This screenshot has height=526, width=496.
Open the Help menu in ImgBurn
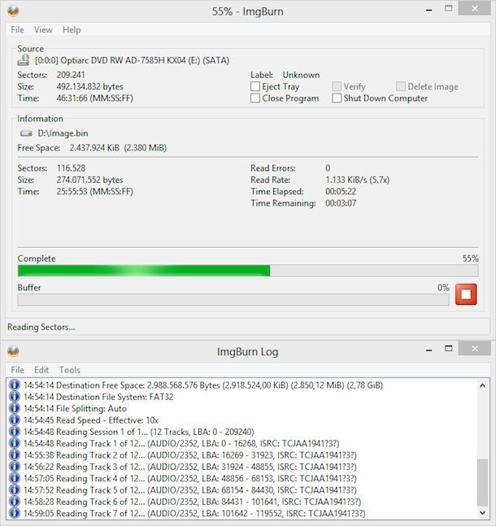point(72,30)
